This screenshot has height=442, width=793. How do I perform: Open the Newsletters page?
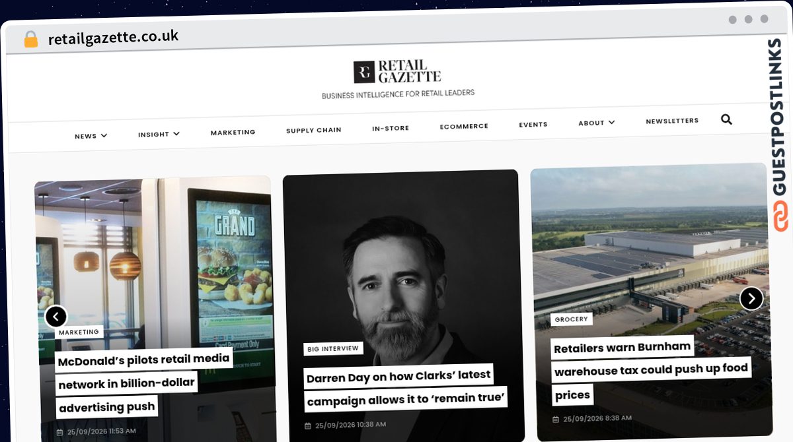(x=672, y=121)
